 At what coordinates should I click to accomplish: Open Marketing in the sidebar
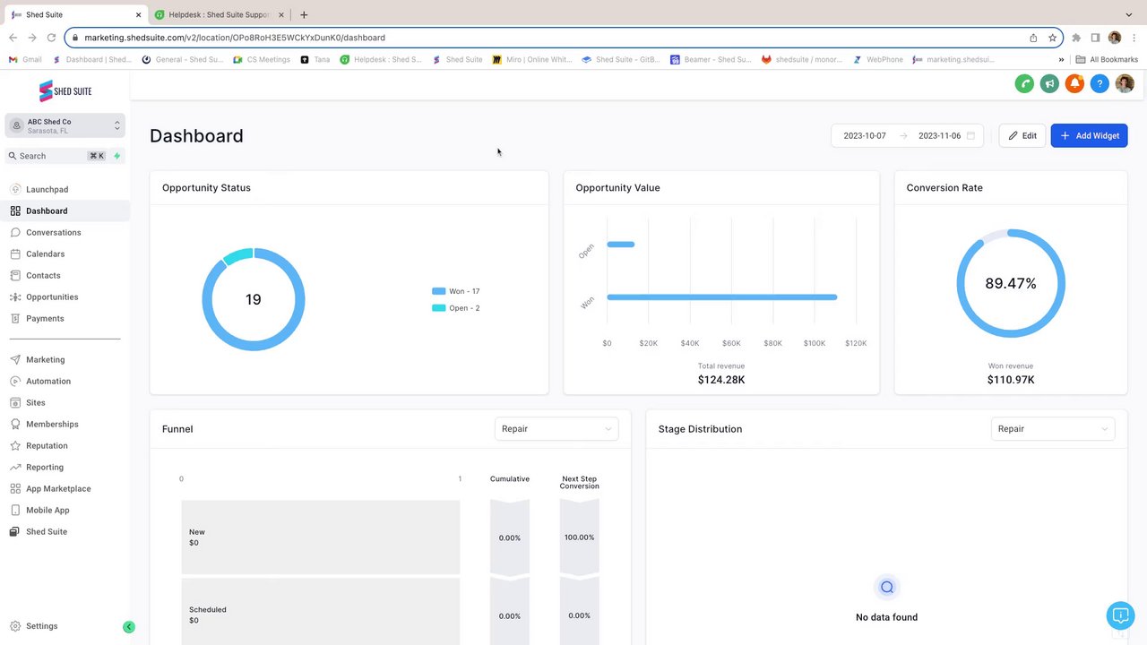click(65, 360)
